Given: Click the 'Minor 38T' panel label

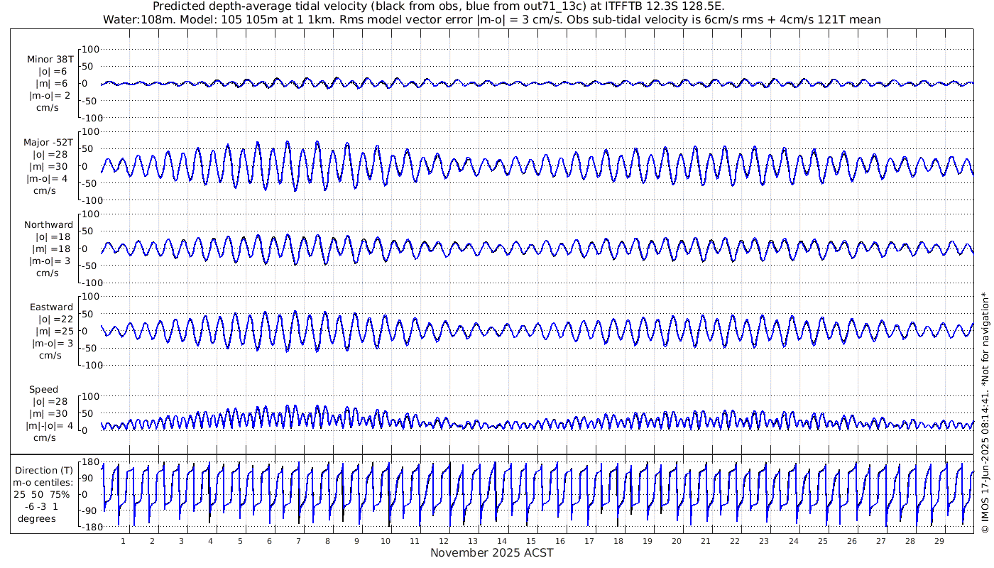Looking at the screenshot, I should pyautogui.click(x=50, y=60).
